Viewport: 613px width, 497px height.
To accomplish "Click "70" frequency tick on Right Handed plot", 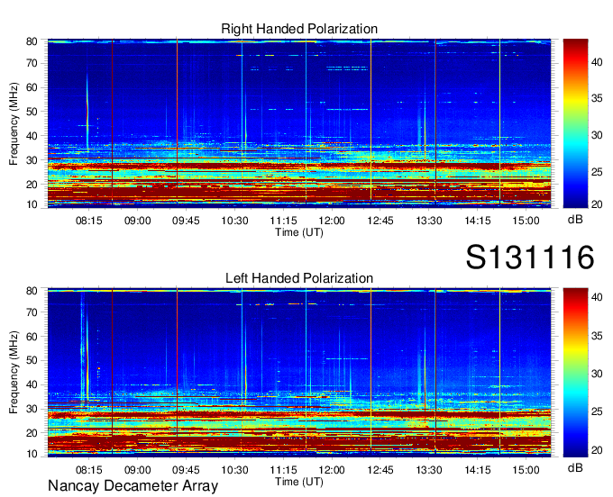I will (x=32, y=63).
